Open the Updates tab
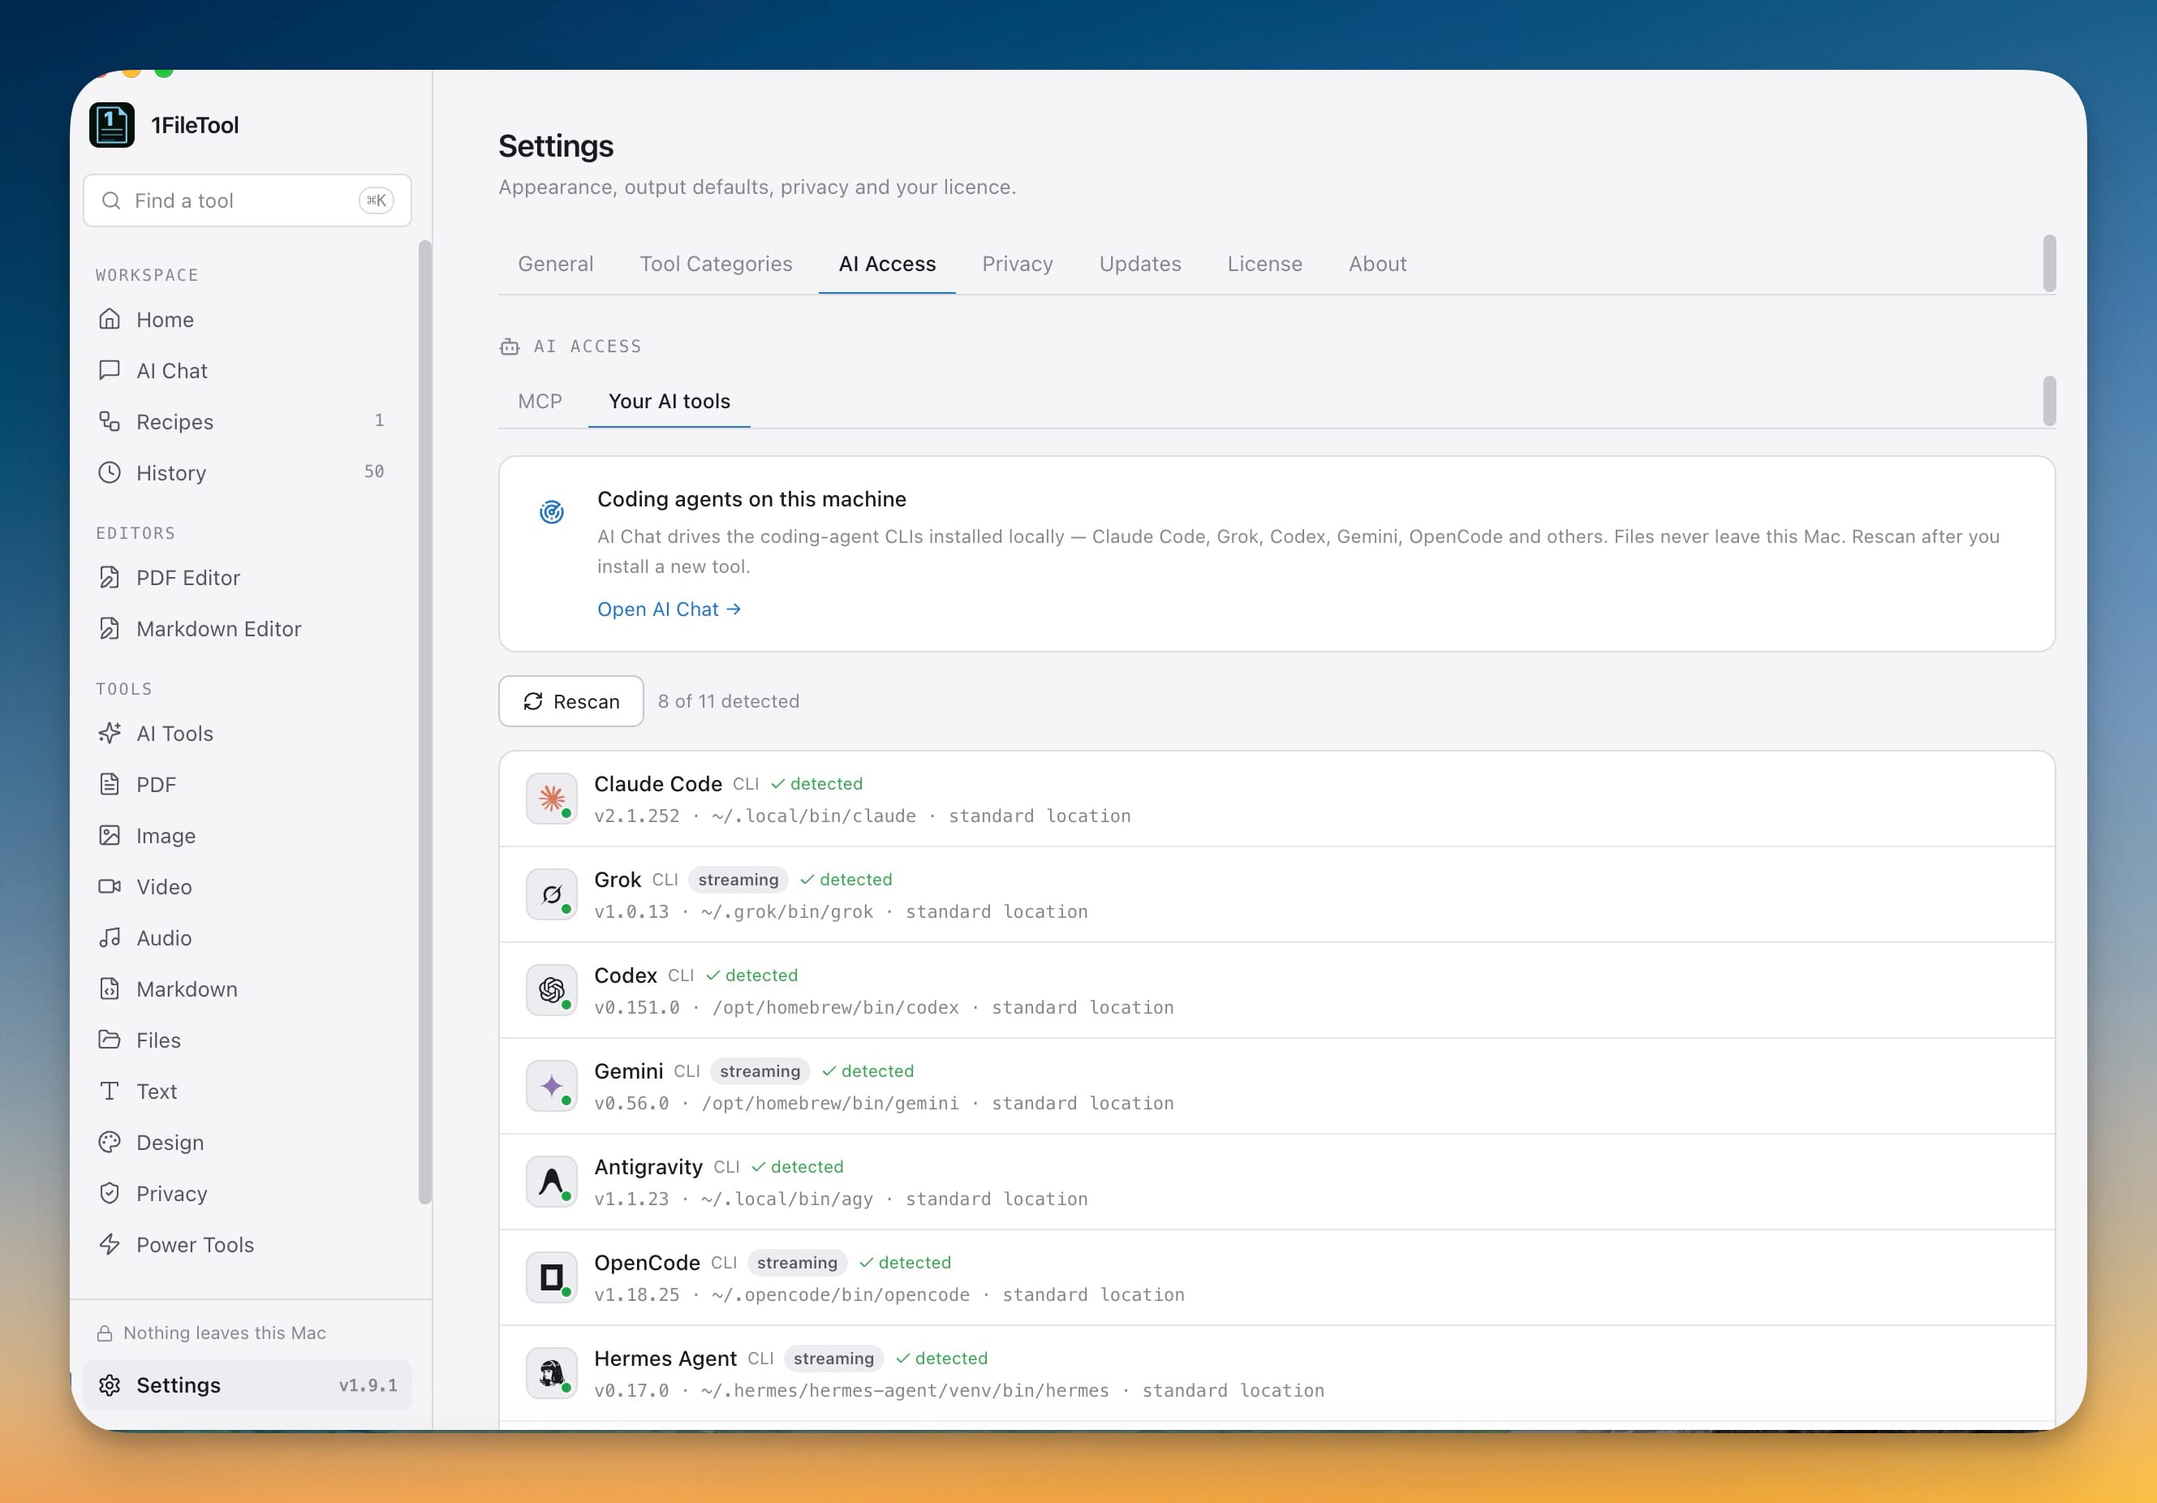Viewport: 2157px width, 1503px height. (1139, 264)
